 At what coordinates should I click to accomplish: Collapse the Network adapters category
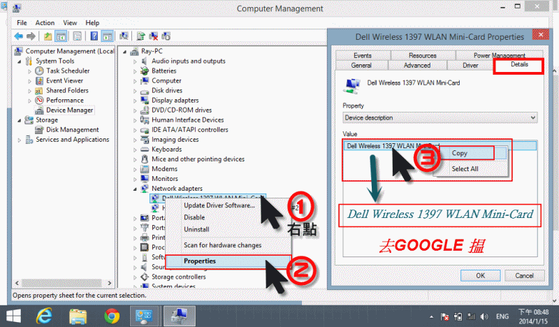pos(135,189)
